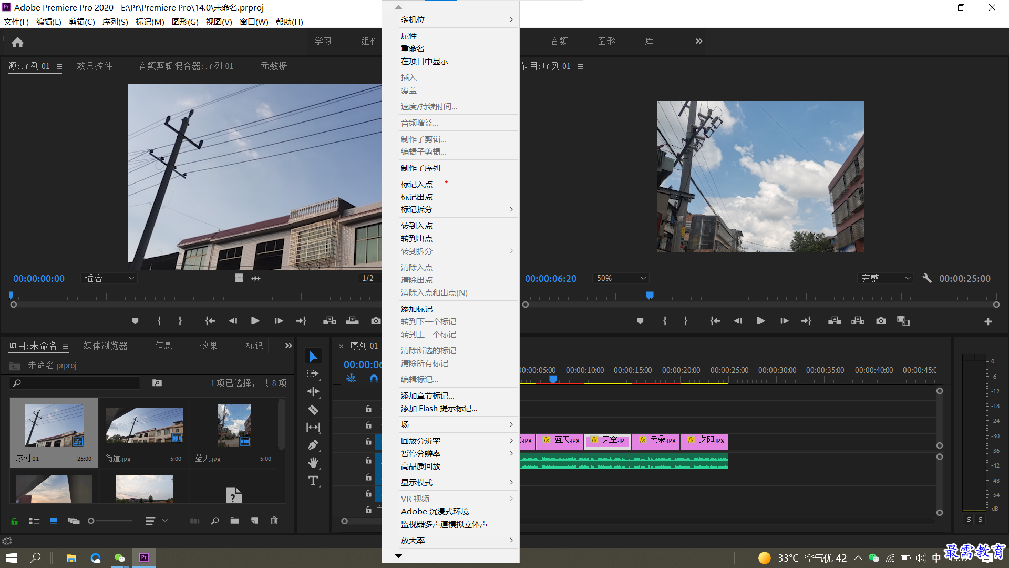Click the Insert button in Source monitor
1009x568 pixels.
click(330, 321)
